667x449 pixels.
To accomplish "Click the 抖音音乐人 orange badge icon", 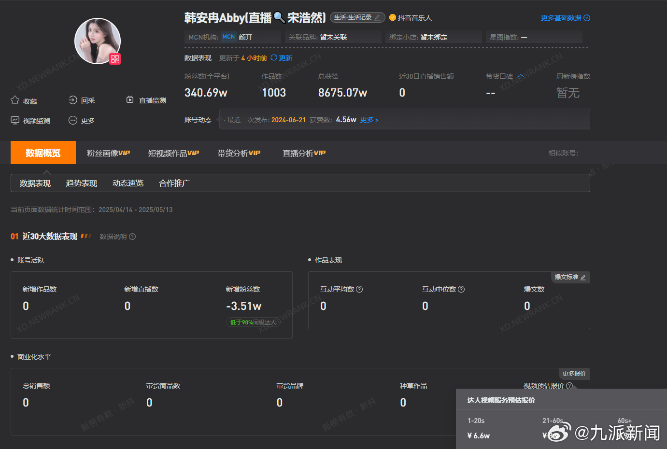I will pos(393,17).
